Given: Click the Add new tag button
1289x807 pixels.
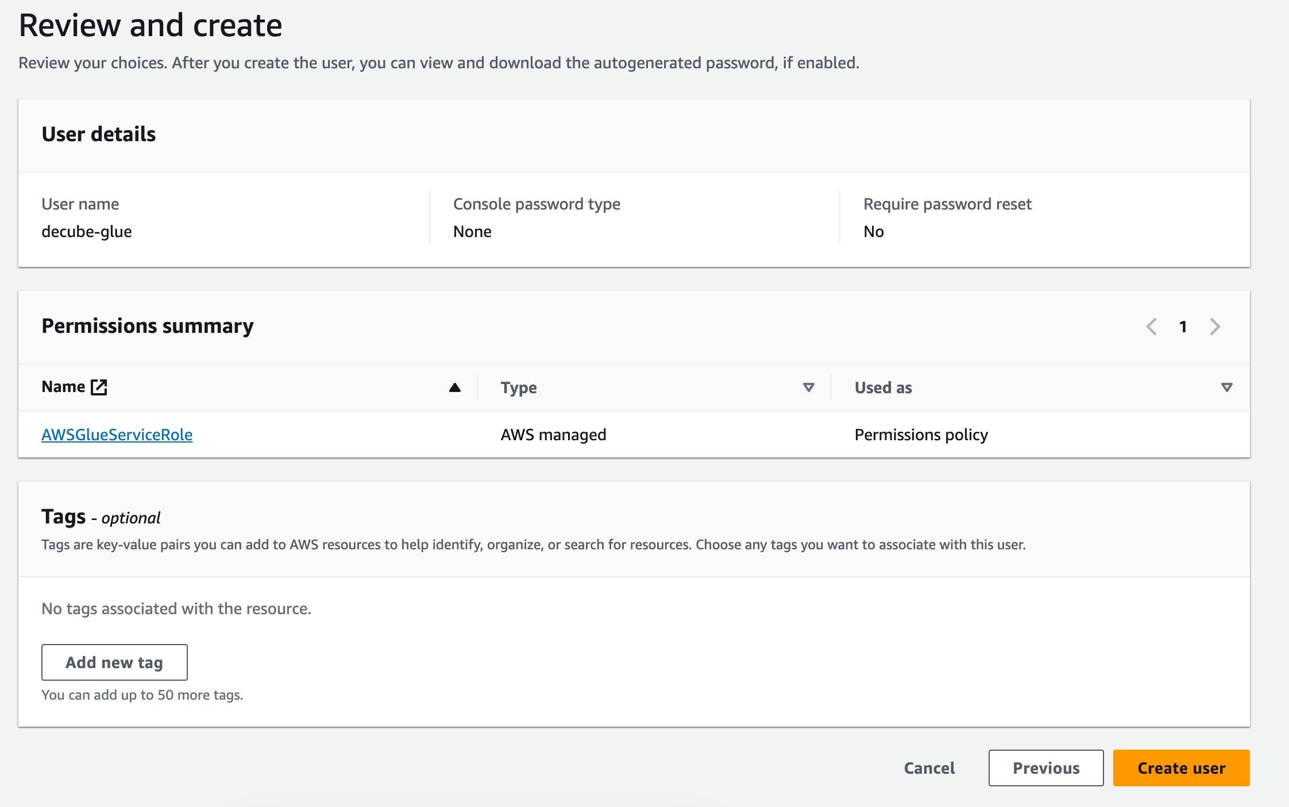Looking at the screenshot, I should pos(114,662).
